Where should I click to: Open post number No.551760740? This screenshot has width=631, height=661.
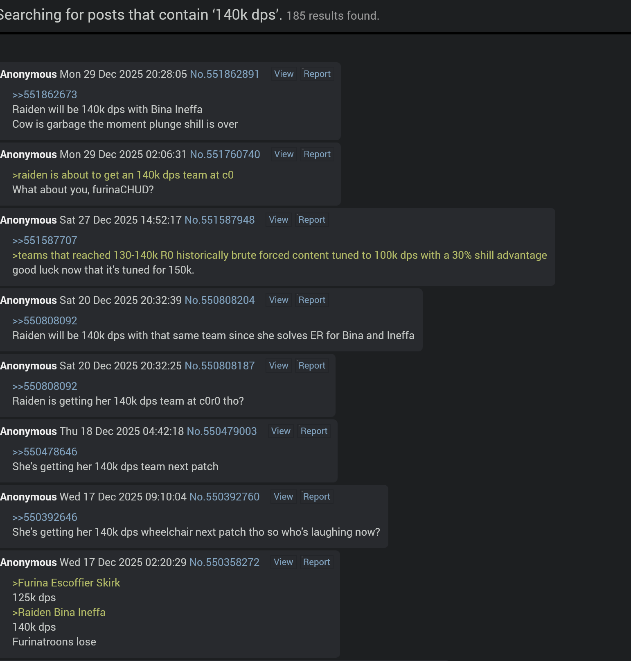pyautogui.click(x=225, y=154)
